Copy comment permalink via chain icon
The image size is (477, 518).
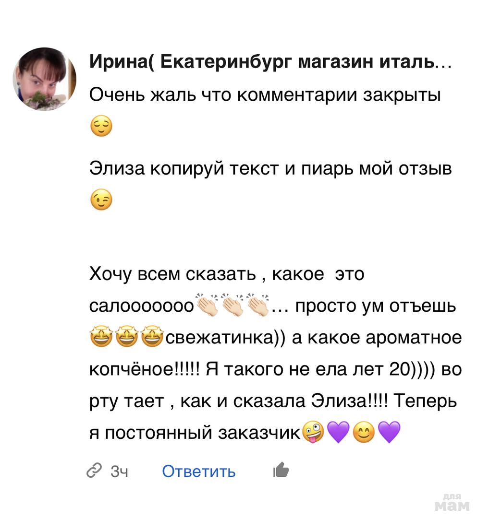[x=94, y=471]
